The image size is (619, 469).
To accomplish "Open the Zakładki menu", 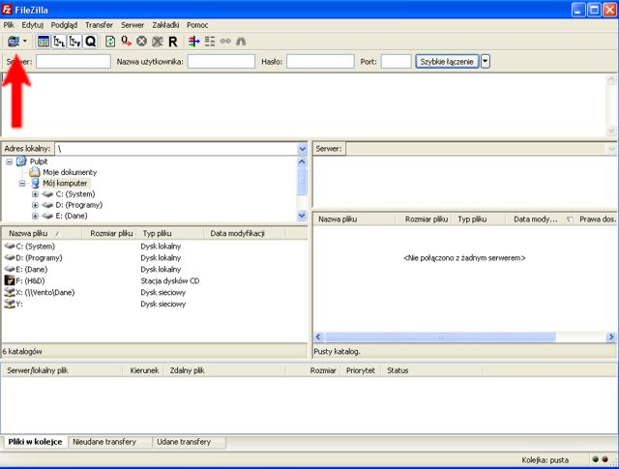I will [x=165, y=25].
